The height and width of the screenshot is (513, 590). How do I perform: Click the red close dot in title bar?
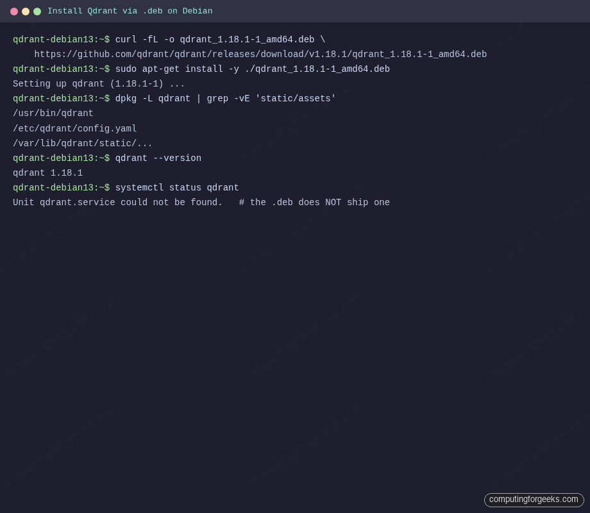tap(14, 12)
